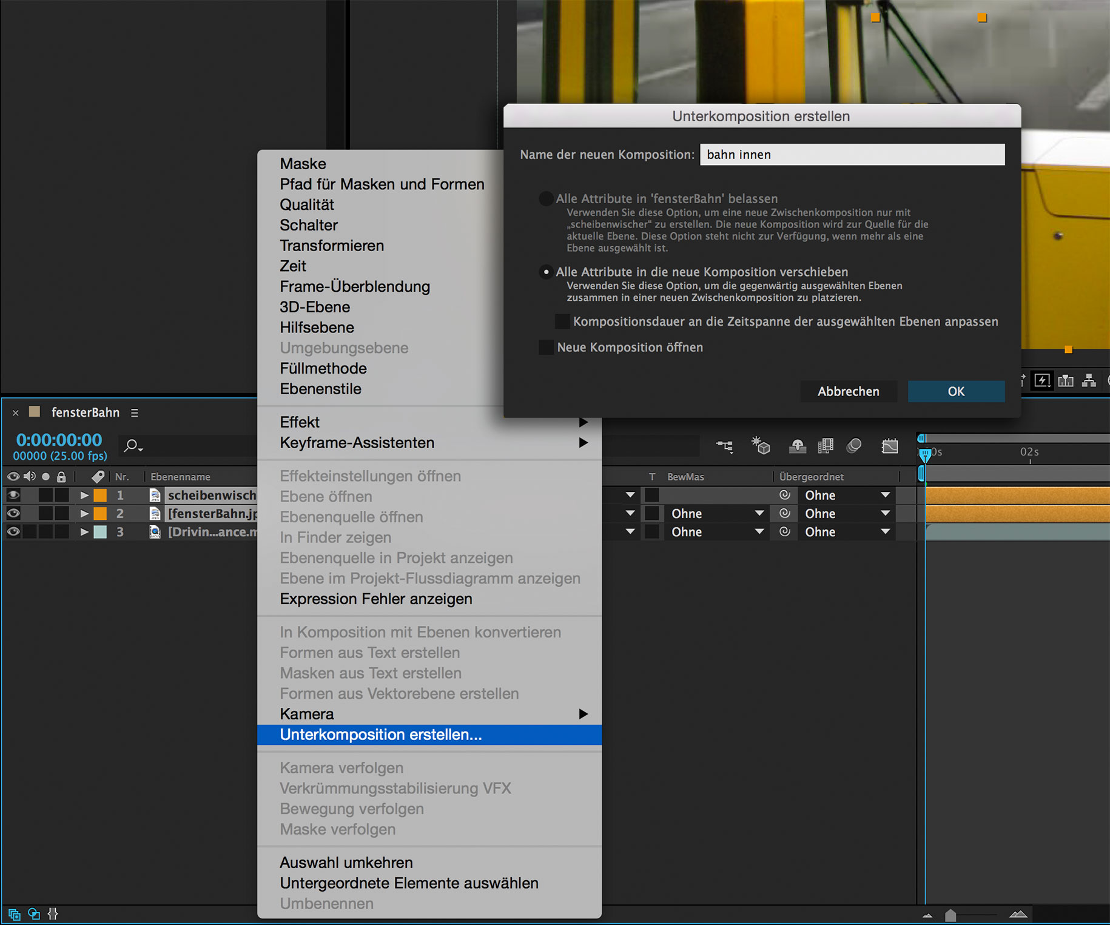Image resolution: width=1110 pixels, height=925 pixels.
Task: Click the composition name input field
Action: point(852,155)
